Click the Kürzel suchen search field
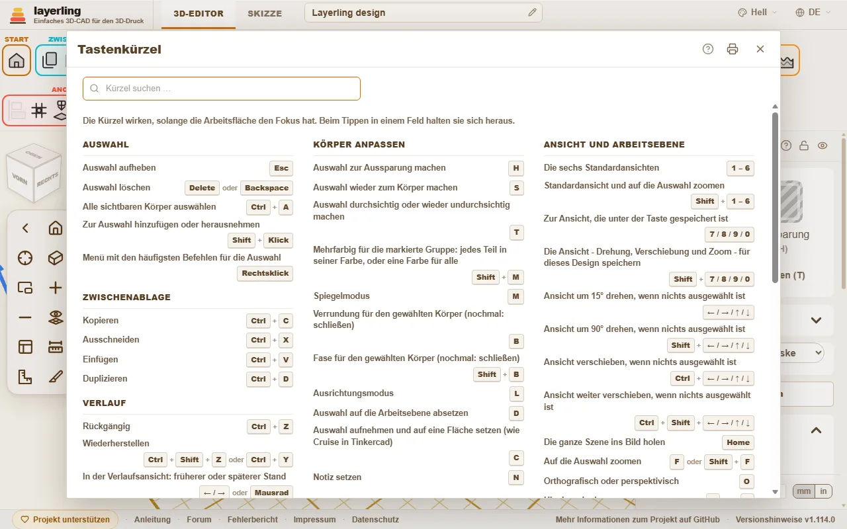The height and width of the screenshot is (529, 847). point(222,89)
